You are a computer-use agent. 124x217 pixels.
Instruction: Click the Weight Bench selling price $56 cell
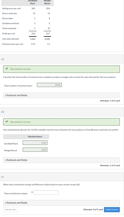click(48, 8)
